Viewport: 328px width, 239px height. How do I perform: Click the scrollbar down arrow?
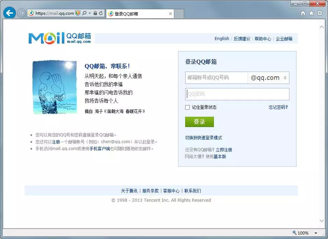point(322,221)
